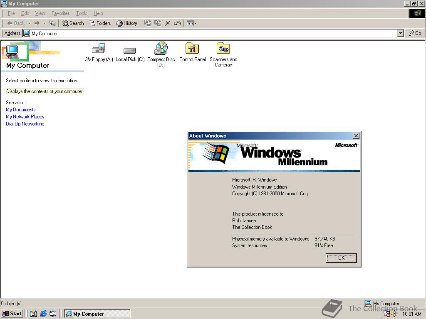This screenshot has height=319, width=426.
Task: Click the Copy To toolbar icon
Action: pos(158,23)
